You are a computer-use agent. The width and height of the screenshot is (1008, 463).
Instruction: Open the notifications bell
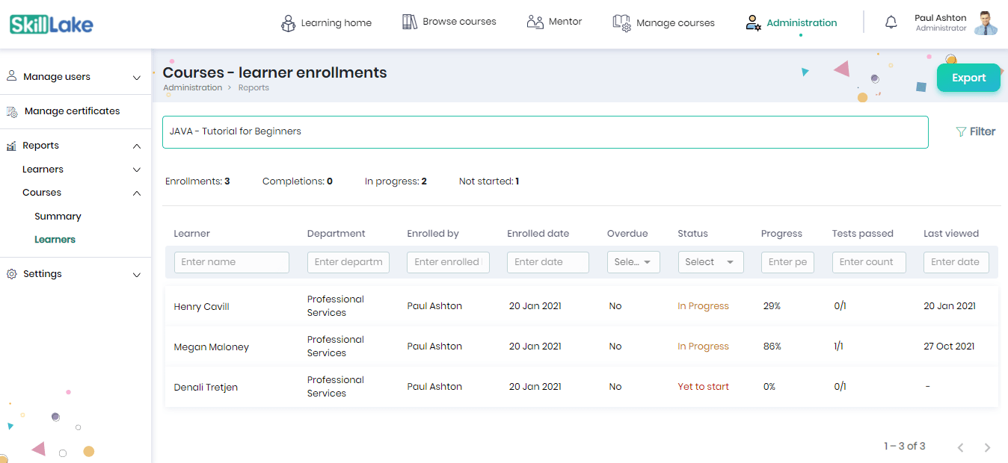tap(891, 22)
